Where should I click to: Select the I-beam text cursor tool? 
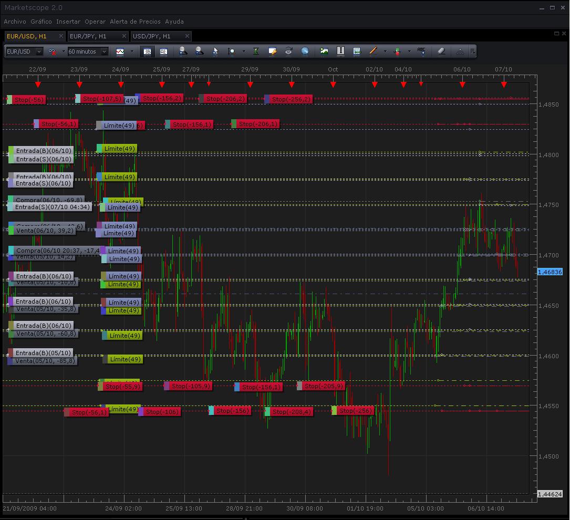(x=340, y=51)
